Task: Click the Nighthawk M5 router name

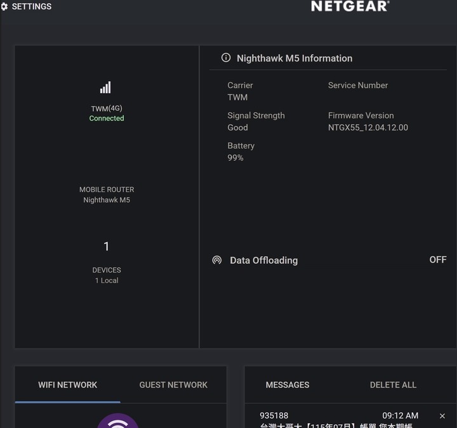Action: (x=107, y=200)
